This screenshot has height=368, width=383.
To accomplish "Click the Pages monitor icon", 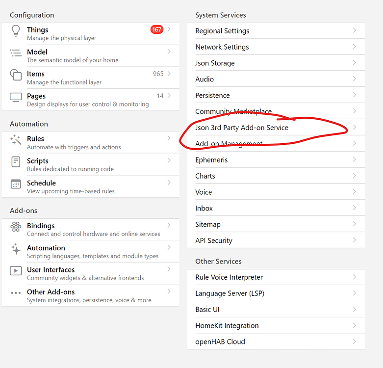I will (x=16, y=97).
